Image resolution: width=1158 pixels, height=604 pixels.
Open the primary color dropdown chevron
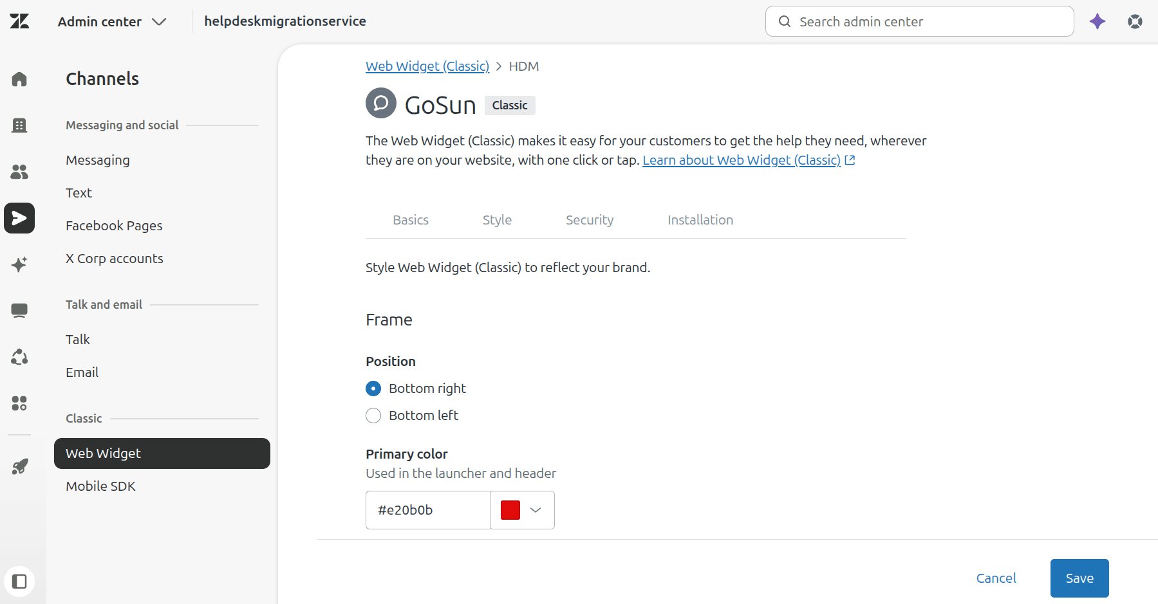(x=536, y=510)
